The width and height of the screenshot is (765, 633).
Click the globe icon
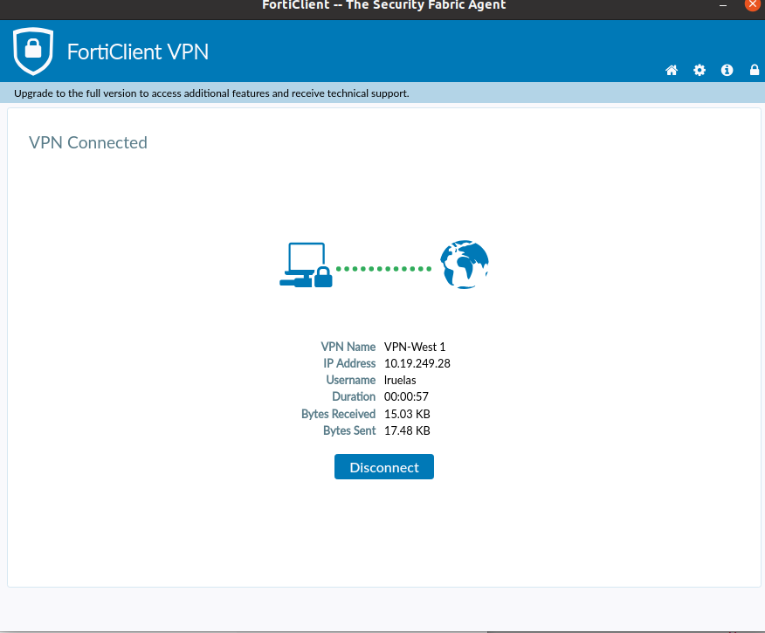tap(465, 265)
